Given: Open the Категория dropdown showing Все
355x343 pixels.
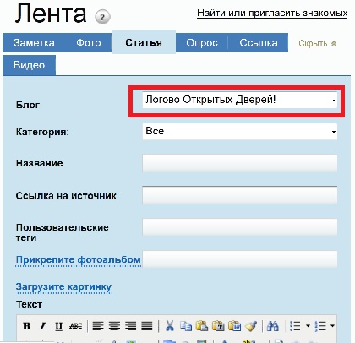Looking at the screenshot, I should click(x=240, y=131).
